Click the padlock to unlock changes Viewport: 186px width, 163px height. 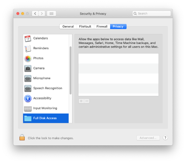22,137
